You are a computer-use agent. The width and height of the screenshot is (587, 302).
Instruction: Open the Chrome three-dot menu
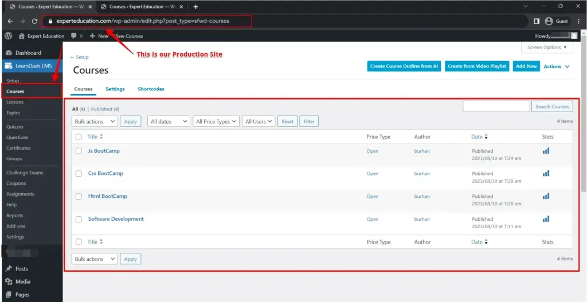point(578,21)
